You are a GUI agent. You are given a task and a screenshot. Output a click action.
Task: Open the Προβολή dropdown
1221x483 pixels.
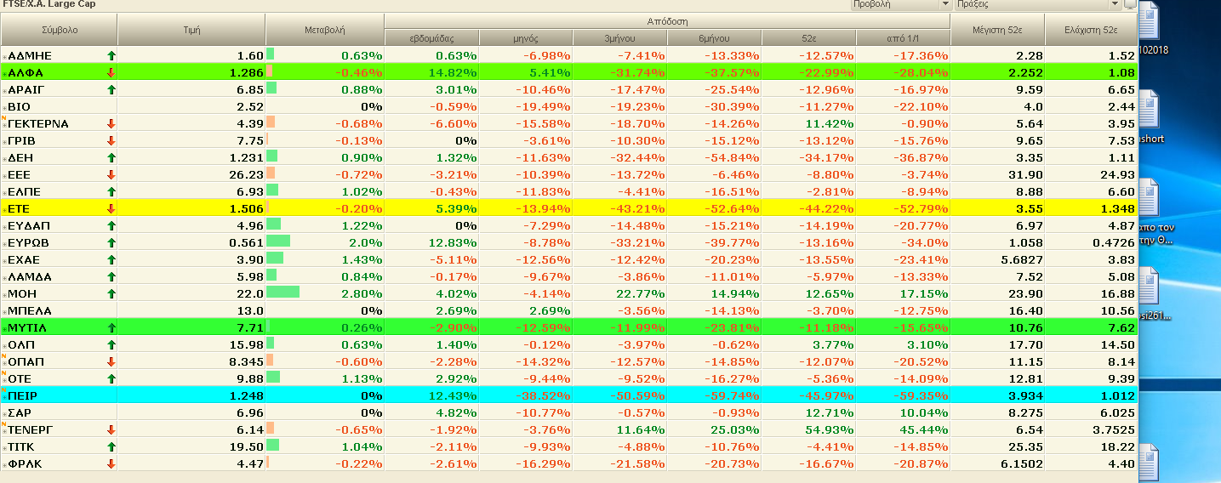pos(901,4)
